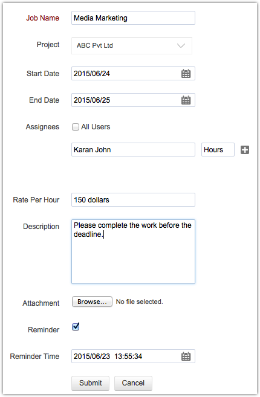
Task: Select the ABC Pvt Ltd project text
Action: [95, 45]
